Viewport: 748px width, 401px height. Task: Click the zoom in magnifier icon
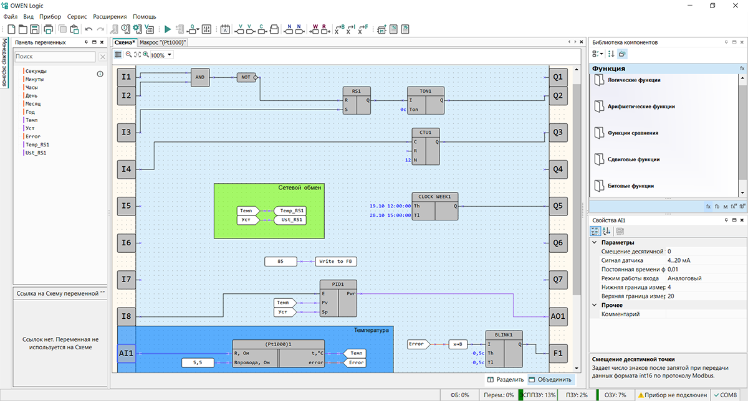pos(146,55)
